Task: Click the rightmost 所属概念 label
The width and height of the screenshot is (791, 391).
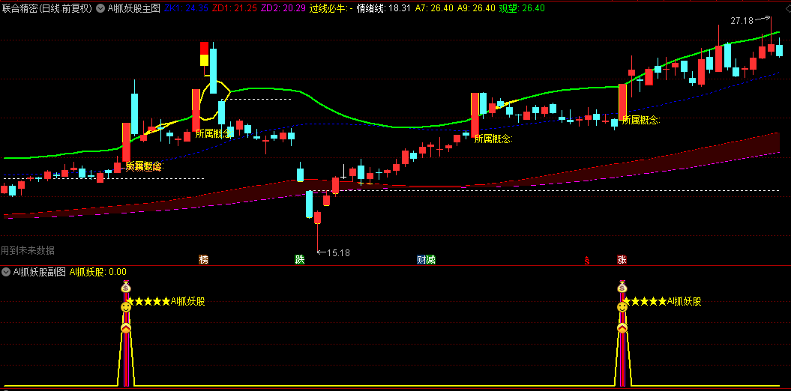Action: [641, 120]
